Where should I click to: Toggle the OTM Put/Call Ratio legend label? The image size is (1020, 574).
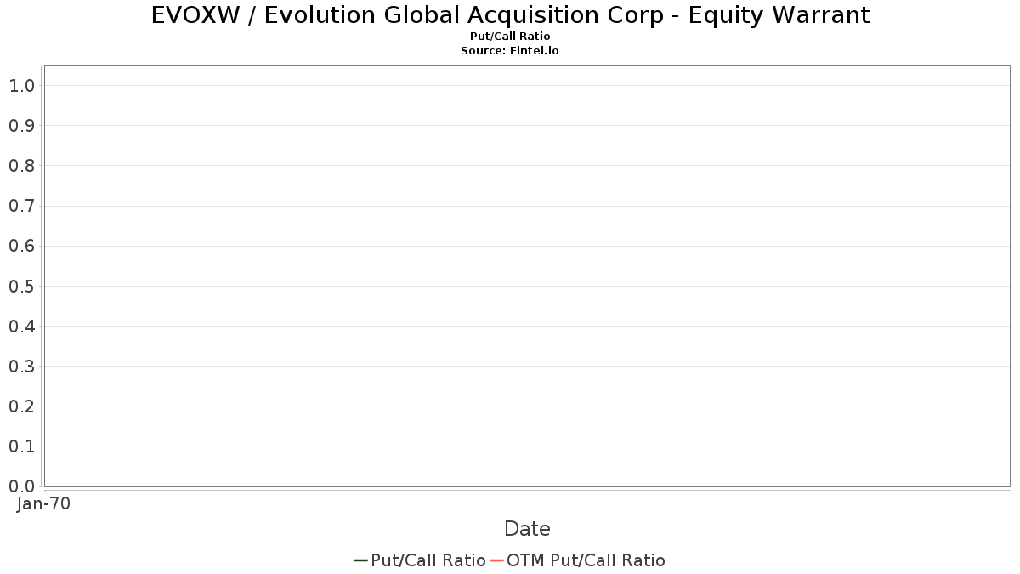586,560
